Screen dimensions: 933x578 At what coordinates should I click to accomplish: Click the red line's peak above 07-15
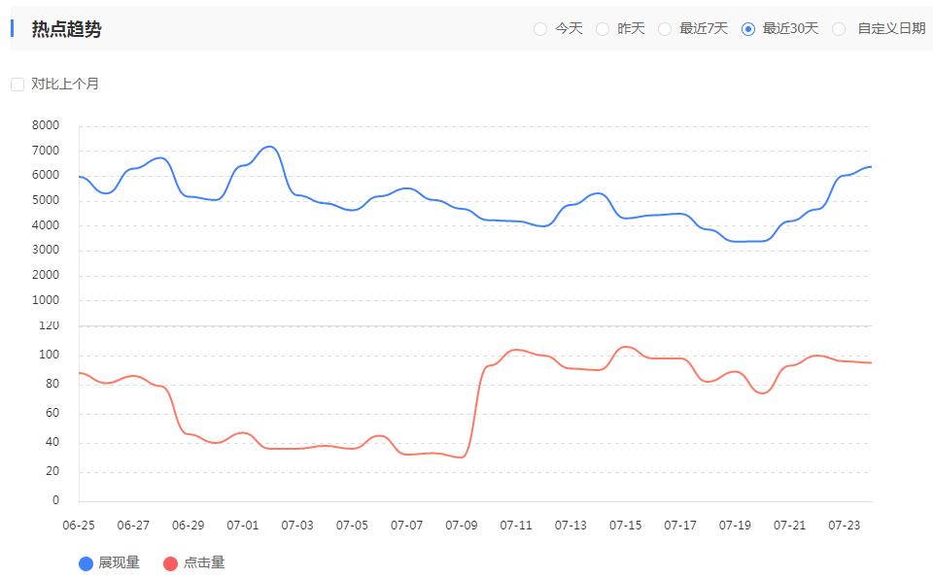click(x=627, y=347)
